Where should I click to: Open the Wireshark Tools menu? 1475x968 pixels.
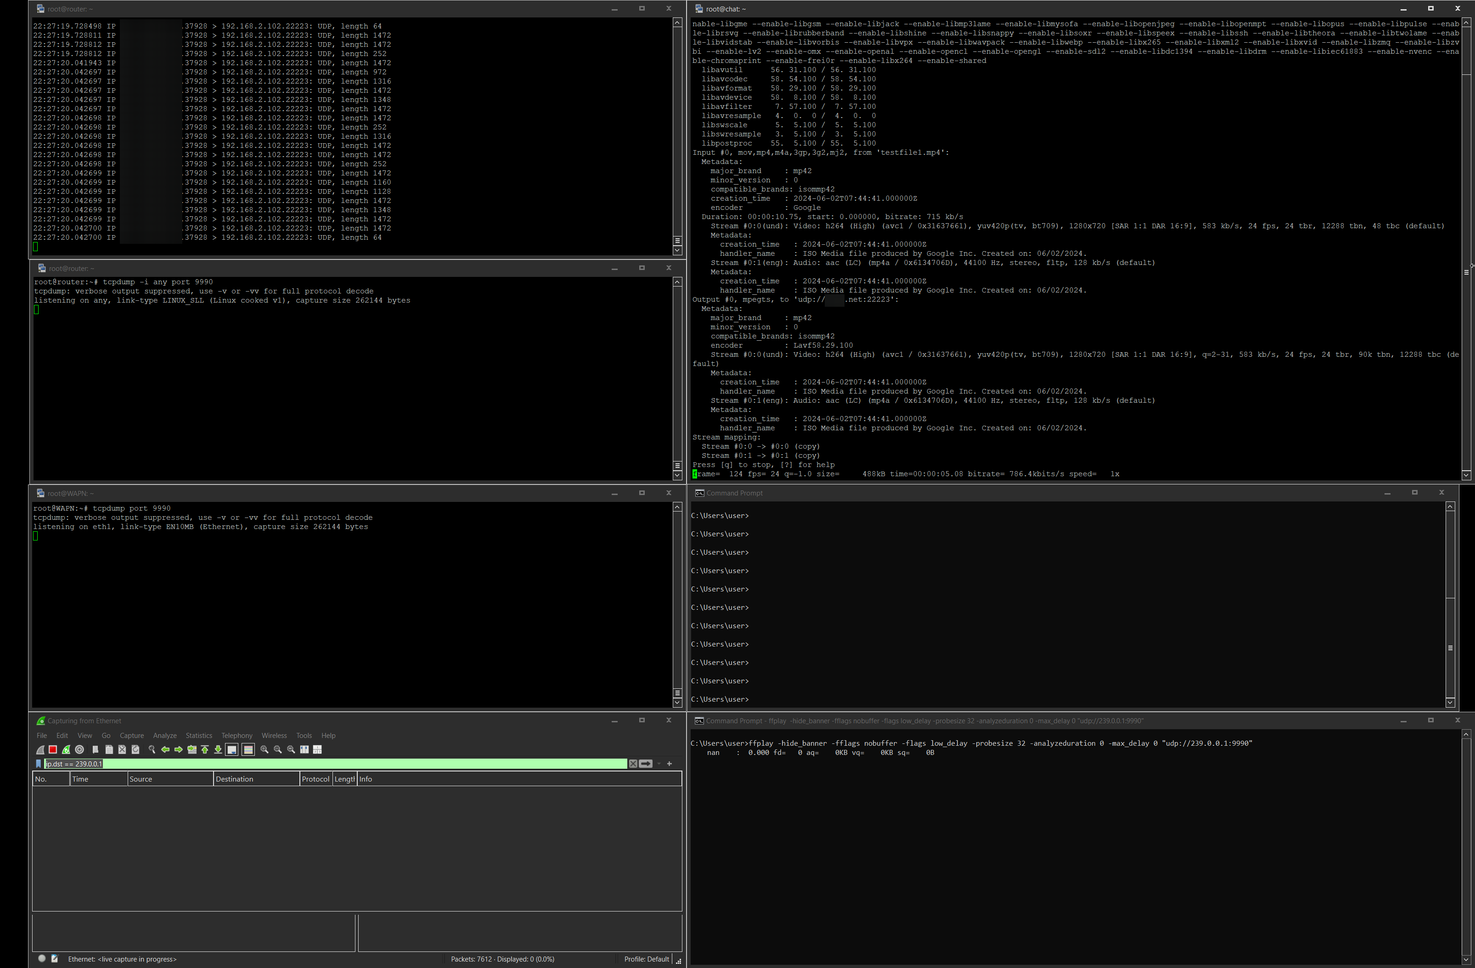pyautogui.click(x=304, y=735)
